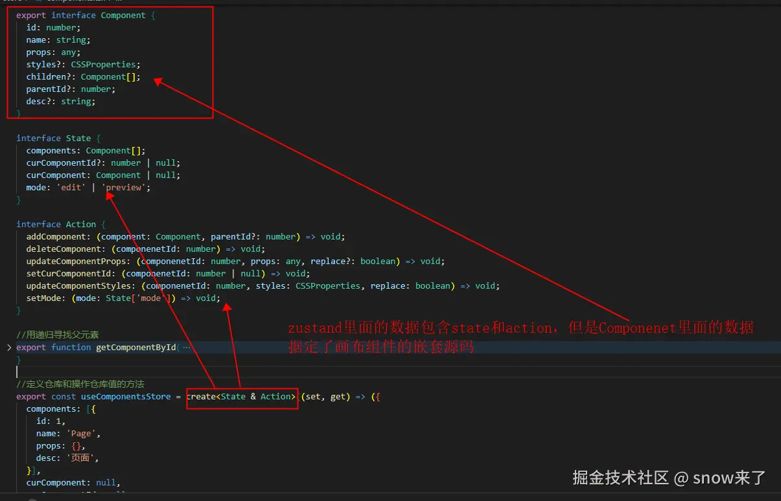Place cursor on 'props: any;' line
Screen dimensions: 781x501
pyautogui.click(x=53, y=52)
